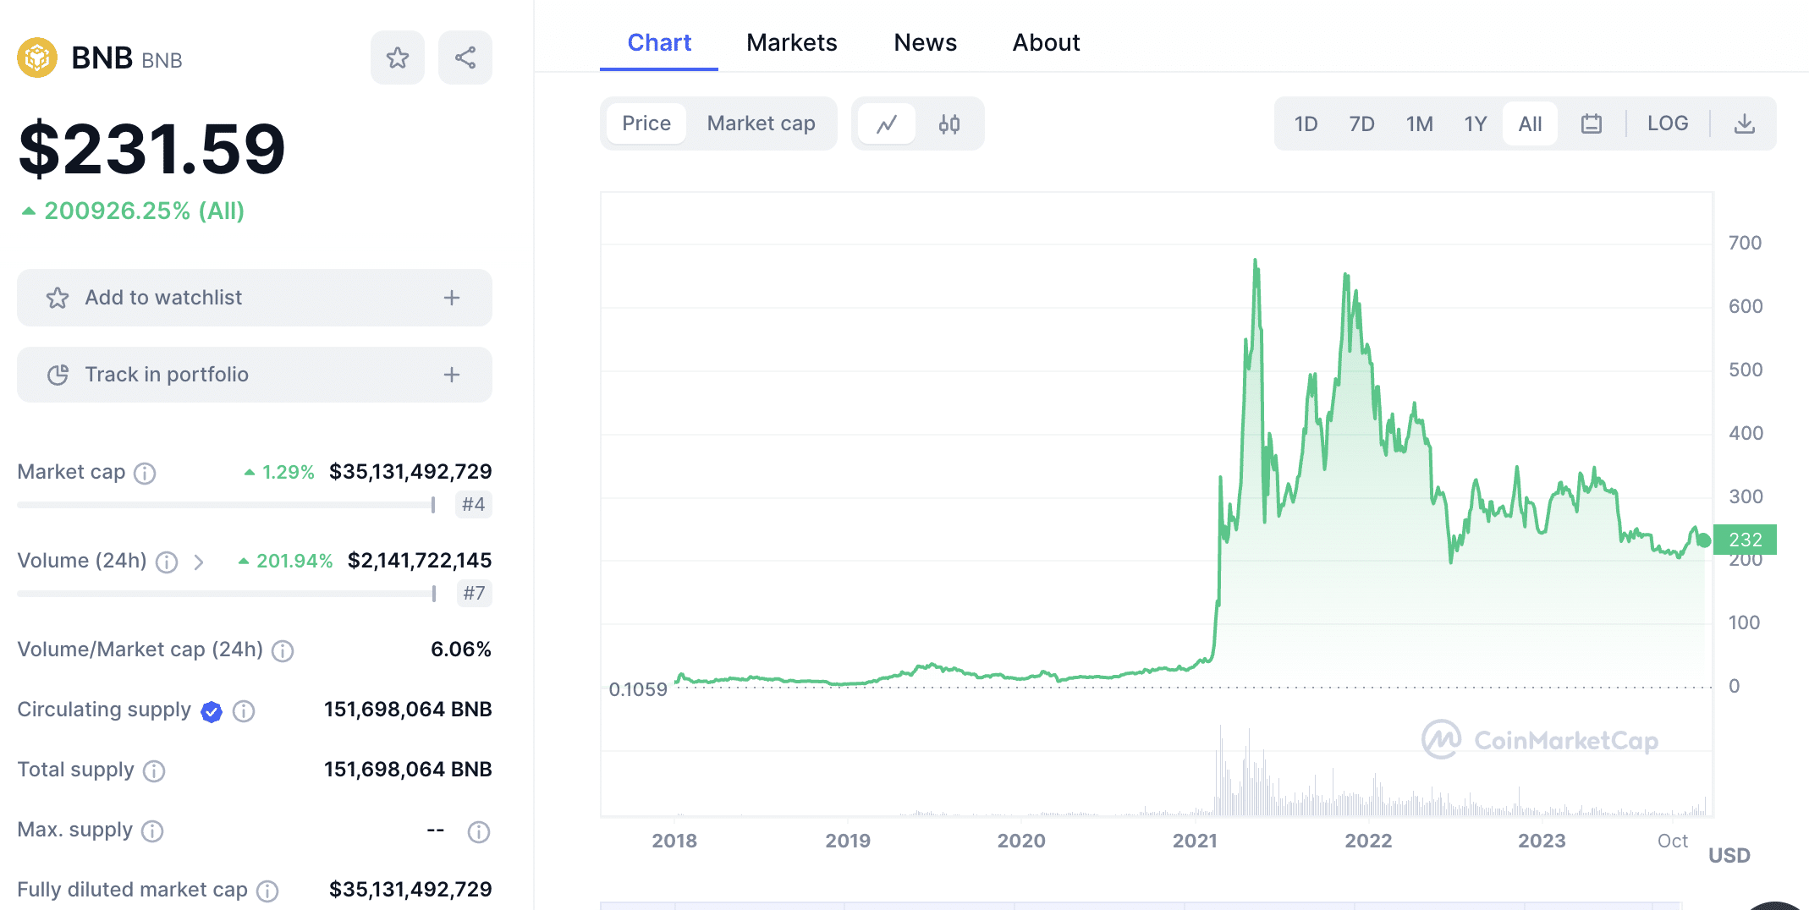
Task: Switch to candlestick chart icon
Action: pos(949,124)
